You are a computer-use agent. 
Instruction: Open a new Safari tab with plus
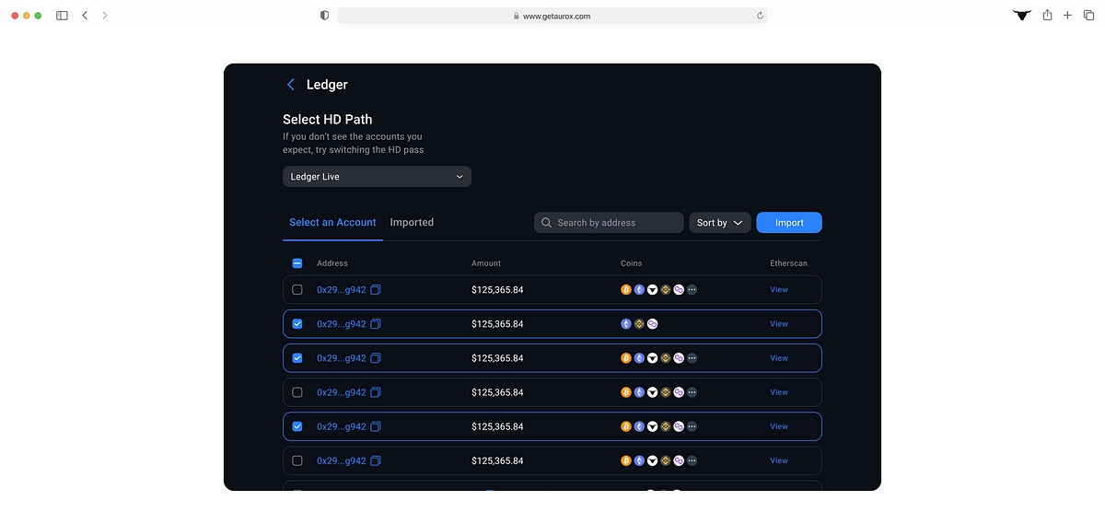(1068, 15)
